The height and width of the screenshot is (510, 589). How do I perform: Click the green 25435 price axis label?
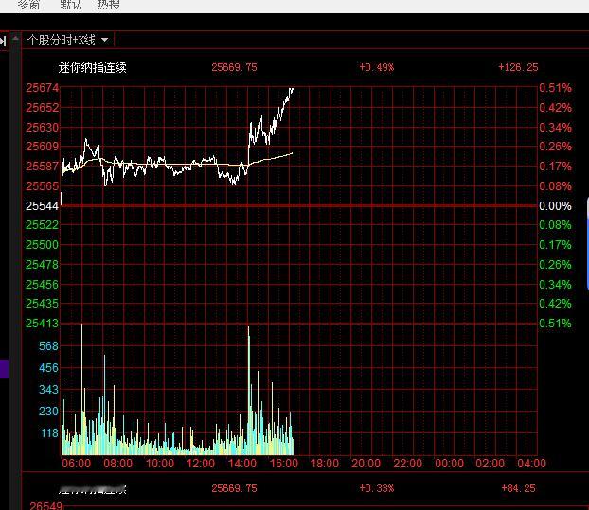tap(43, 304)
